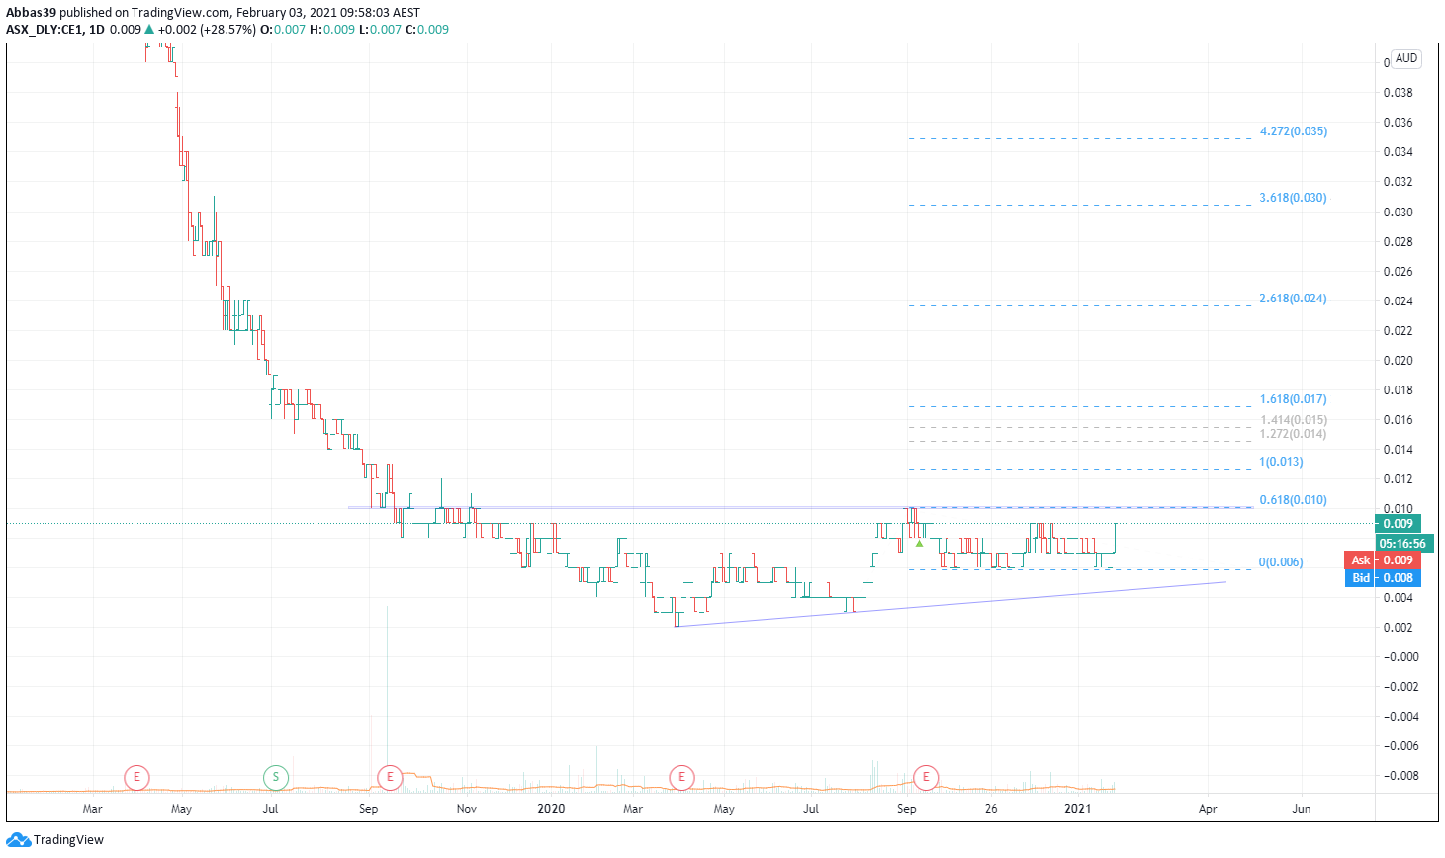Image resolution: width=1445 pixels, height=858 pixels.
Task: Click the 2020 label on time axis
Action: click(551, 809)
